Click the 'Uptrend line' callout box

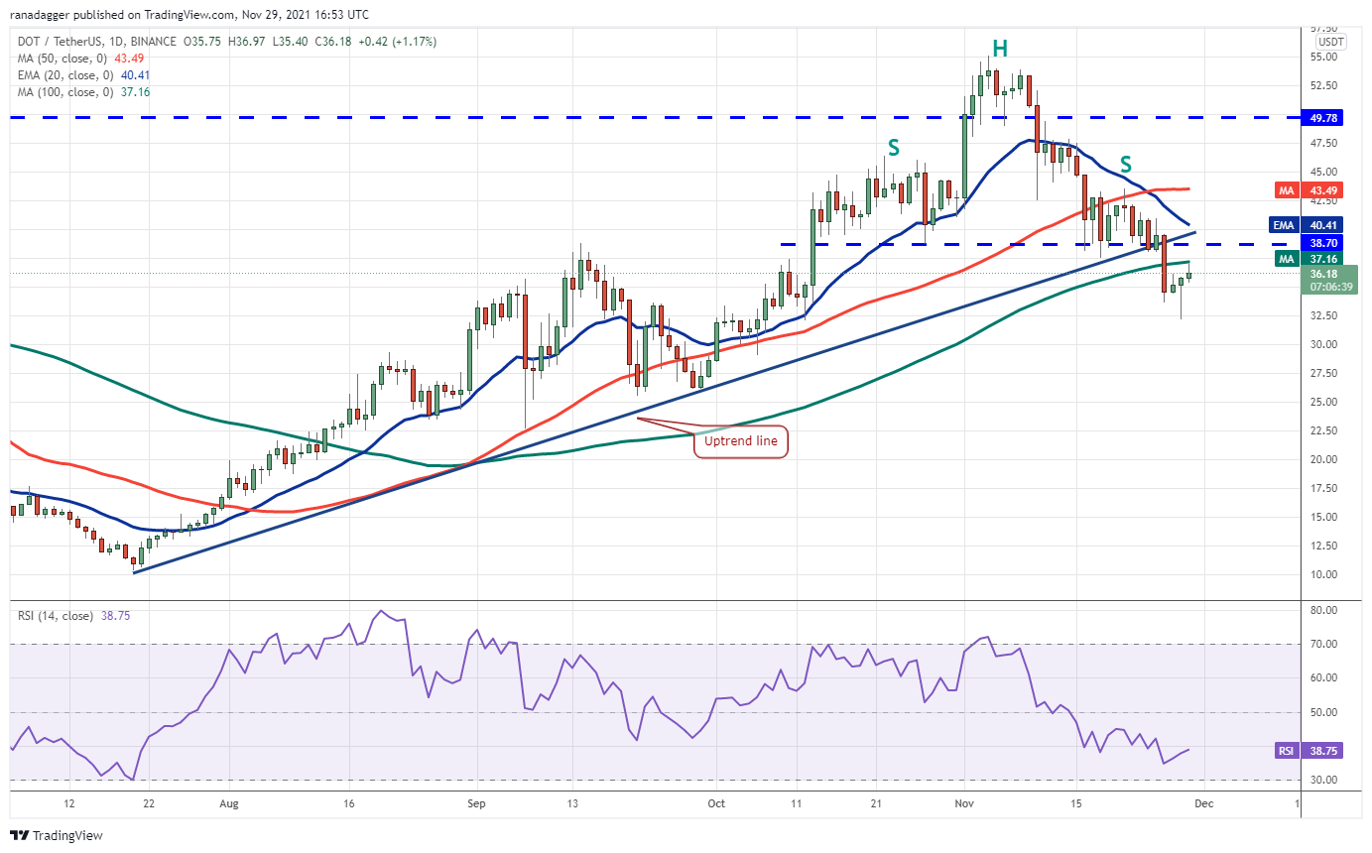(x=741, y=441)
